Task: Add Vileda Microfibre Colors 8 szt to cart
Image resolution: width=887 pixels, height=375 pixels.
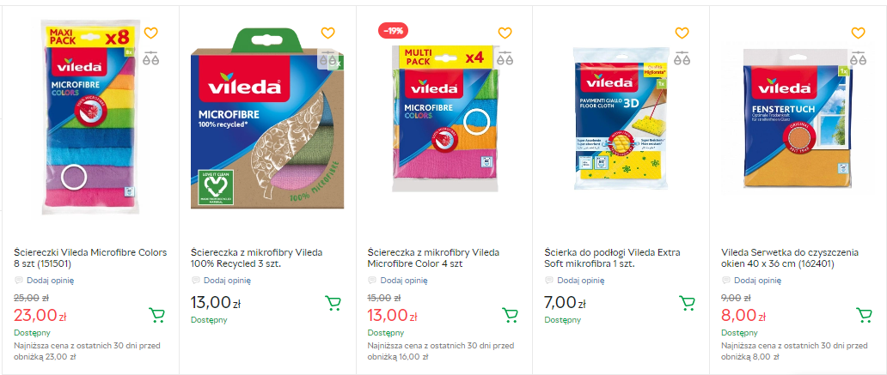Action: pyautogui.click(x=156, y=315)
